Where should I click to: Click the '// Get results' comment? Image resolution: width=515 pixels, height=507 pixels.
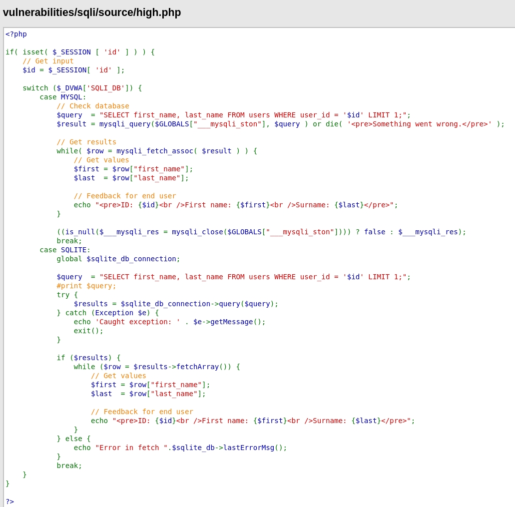coord(86,142)
